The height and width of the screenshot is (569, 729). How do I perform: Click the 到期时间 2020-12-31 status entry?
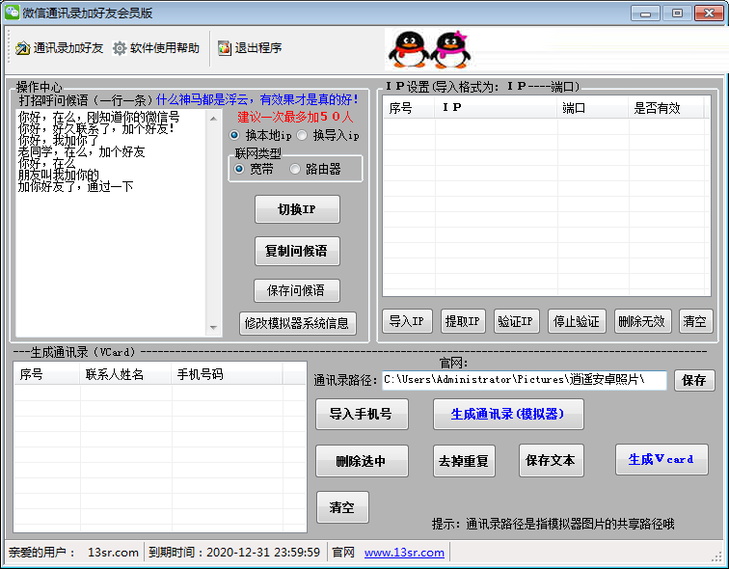[x=234, y=553]
